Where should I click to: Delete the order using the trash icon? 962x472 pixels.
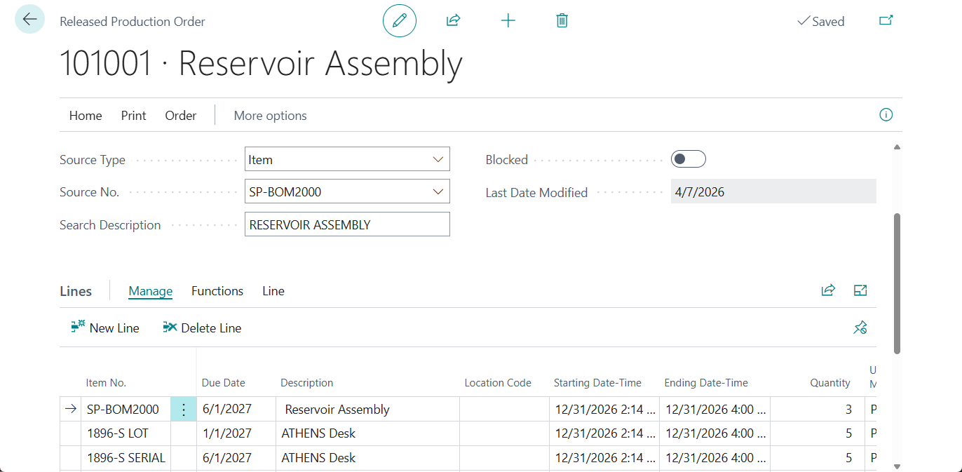coord(561,20)
